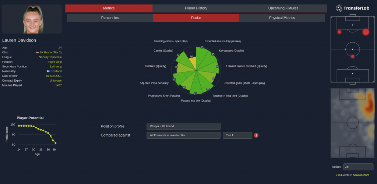This screenshot has height=184, width=377.
Task: Click the large red event dot on pitch
Action: (x=366, y=32)
